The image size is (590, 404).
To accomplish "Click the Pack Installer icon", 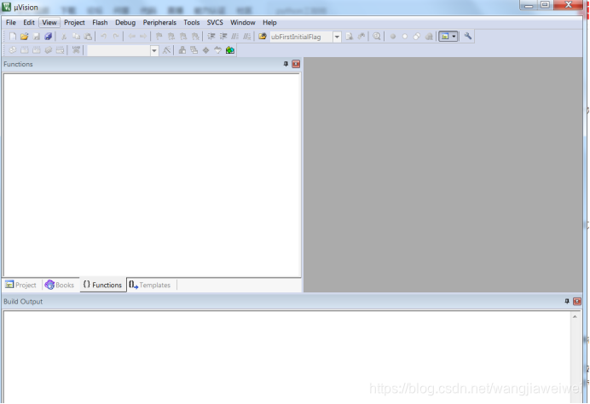I will pos(230,50).
